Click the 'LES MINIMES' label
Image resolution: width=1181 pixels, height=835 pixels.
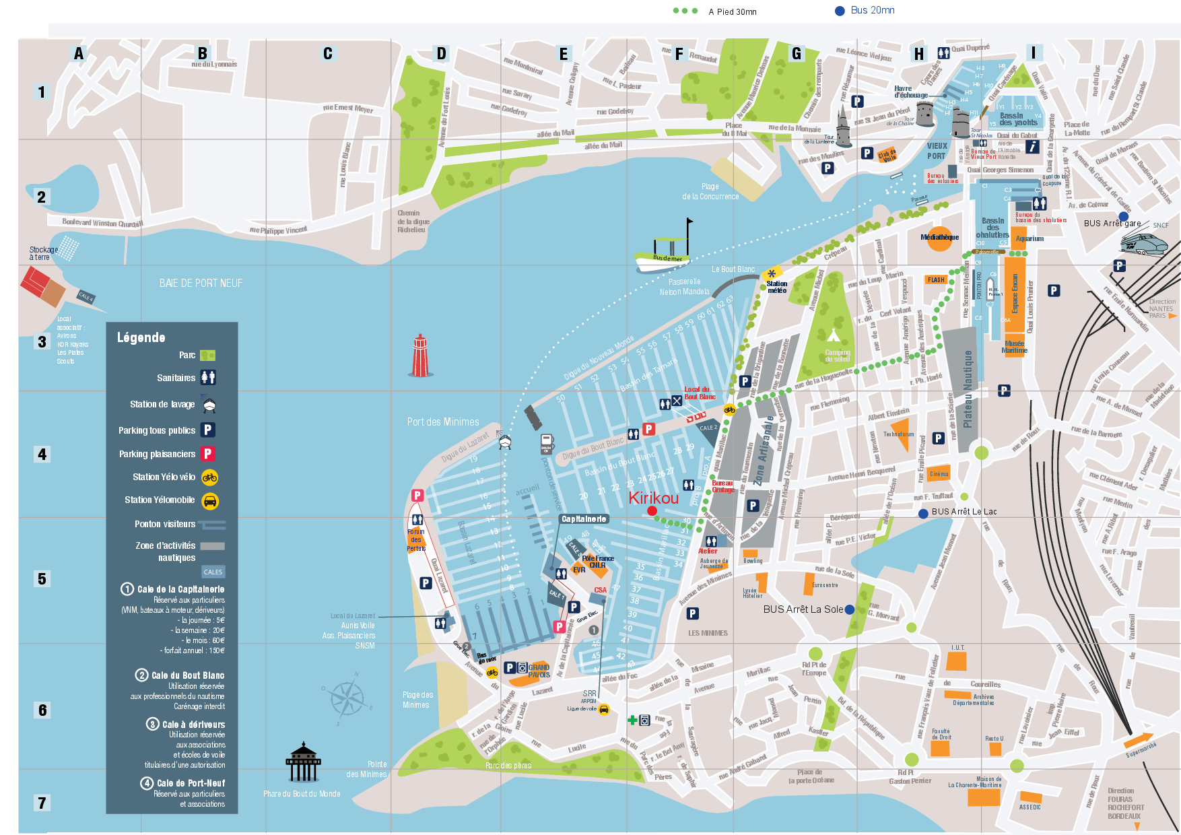tap(708, 633)
